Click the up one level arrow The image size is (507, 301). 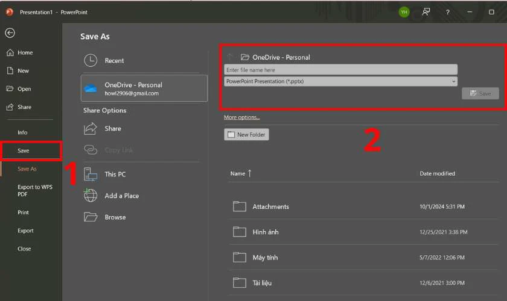229,57
